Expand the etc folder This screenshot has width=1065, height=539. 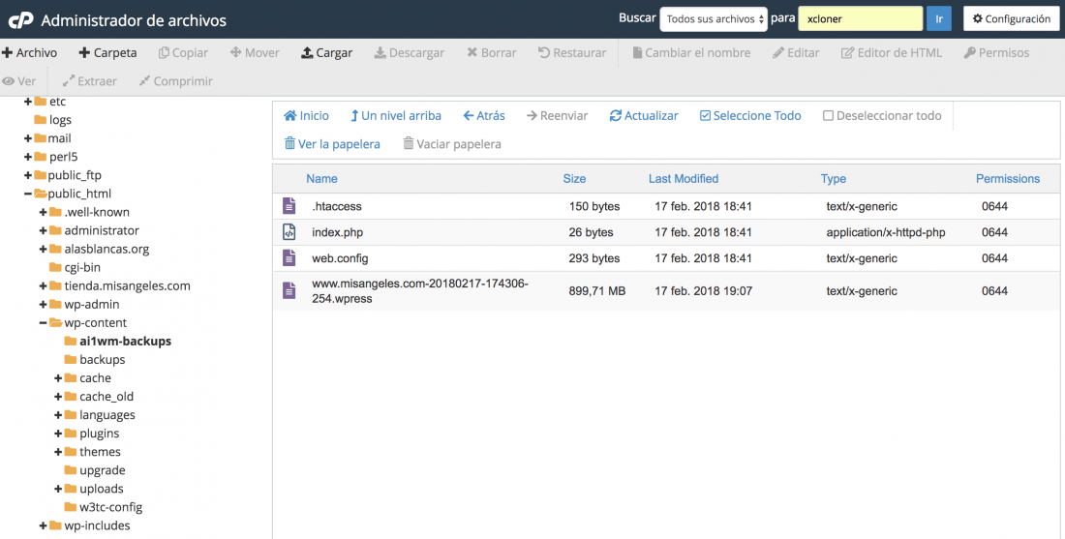click(28, 102)
